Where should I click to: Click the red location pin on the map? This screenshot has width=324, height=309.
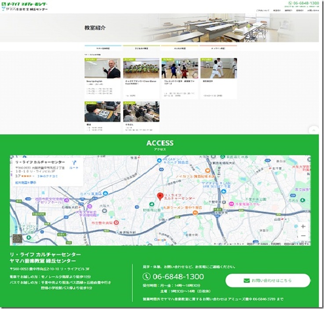(x=160, y=196)
